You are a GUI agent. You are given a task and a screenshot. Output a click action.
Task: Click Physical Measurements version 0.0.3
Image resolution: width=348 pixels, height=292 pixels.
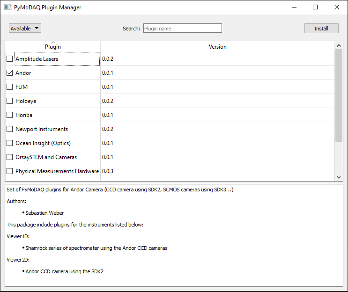[x=217, y=171]
